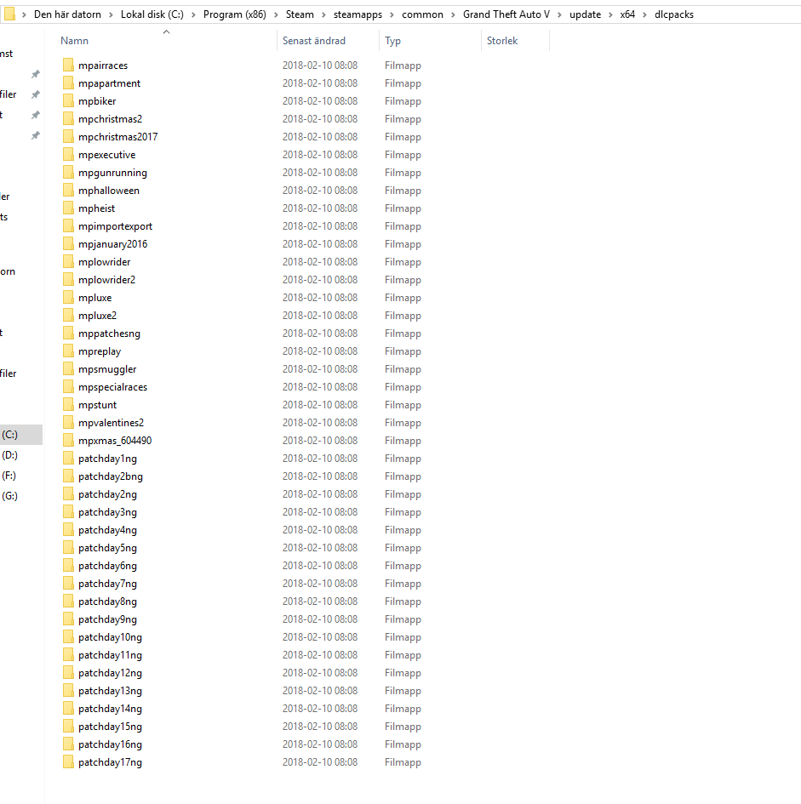Expand chevron after Lokal disk (C:) breadcrumb
Screen dimensions: 801x804
tap(193, 14)
